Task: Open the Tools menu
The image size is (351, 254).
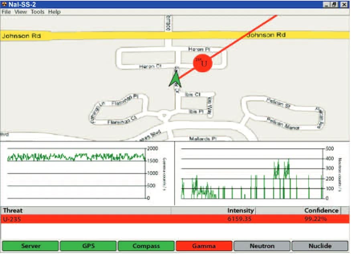Action: click(x=37, y=12)
